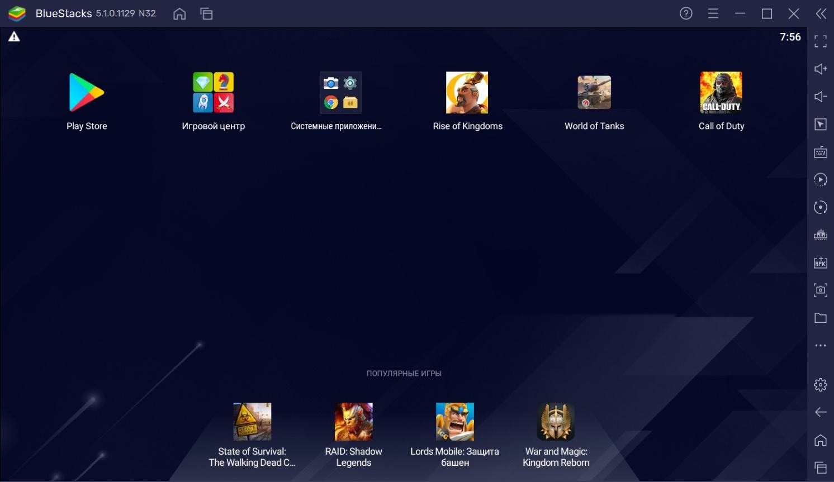This screenshot has width=834, height=482.
Task: Collapse the sidebar with double chevron
Action: click(821, 13)
